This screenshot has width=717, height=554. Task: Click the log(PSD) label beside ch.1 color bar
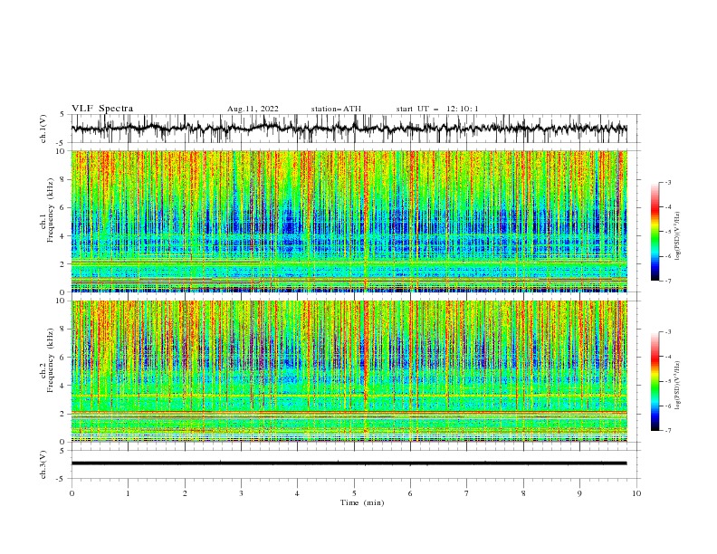tap(678, 236)
